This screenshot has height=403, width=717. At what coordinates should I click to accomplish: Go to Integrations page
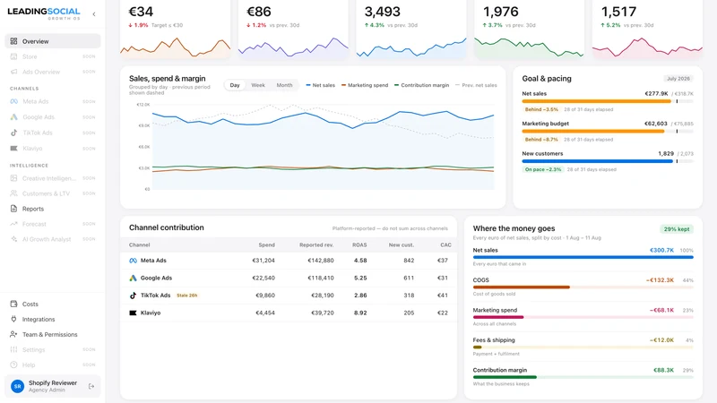click(x=53, y=319)
